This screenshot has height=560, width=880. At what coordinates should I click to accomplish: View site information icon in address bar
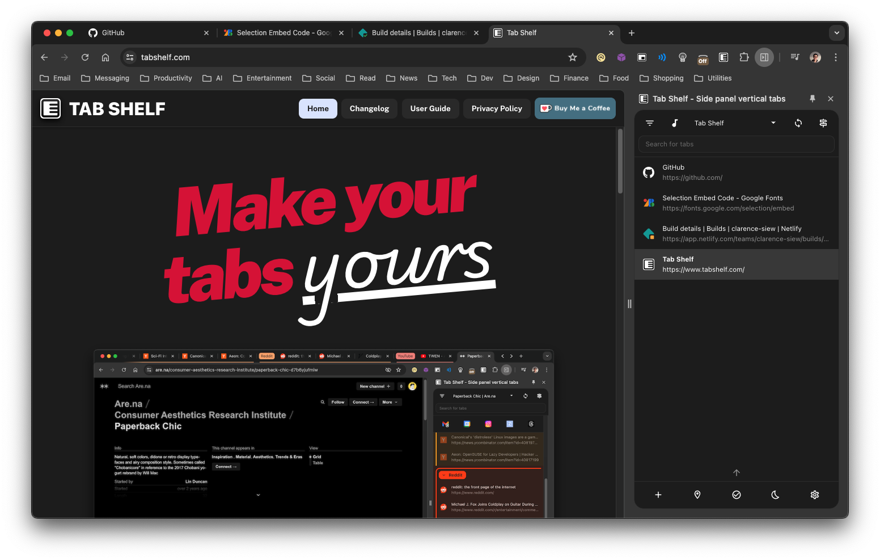[130, 57]
